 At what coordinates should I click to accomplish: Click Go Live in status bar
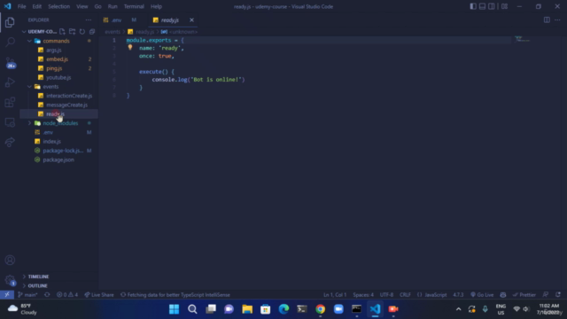pyautogui.click(x=482, y=295)
